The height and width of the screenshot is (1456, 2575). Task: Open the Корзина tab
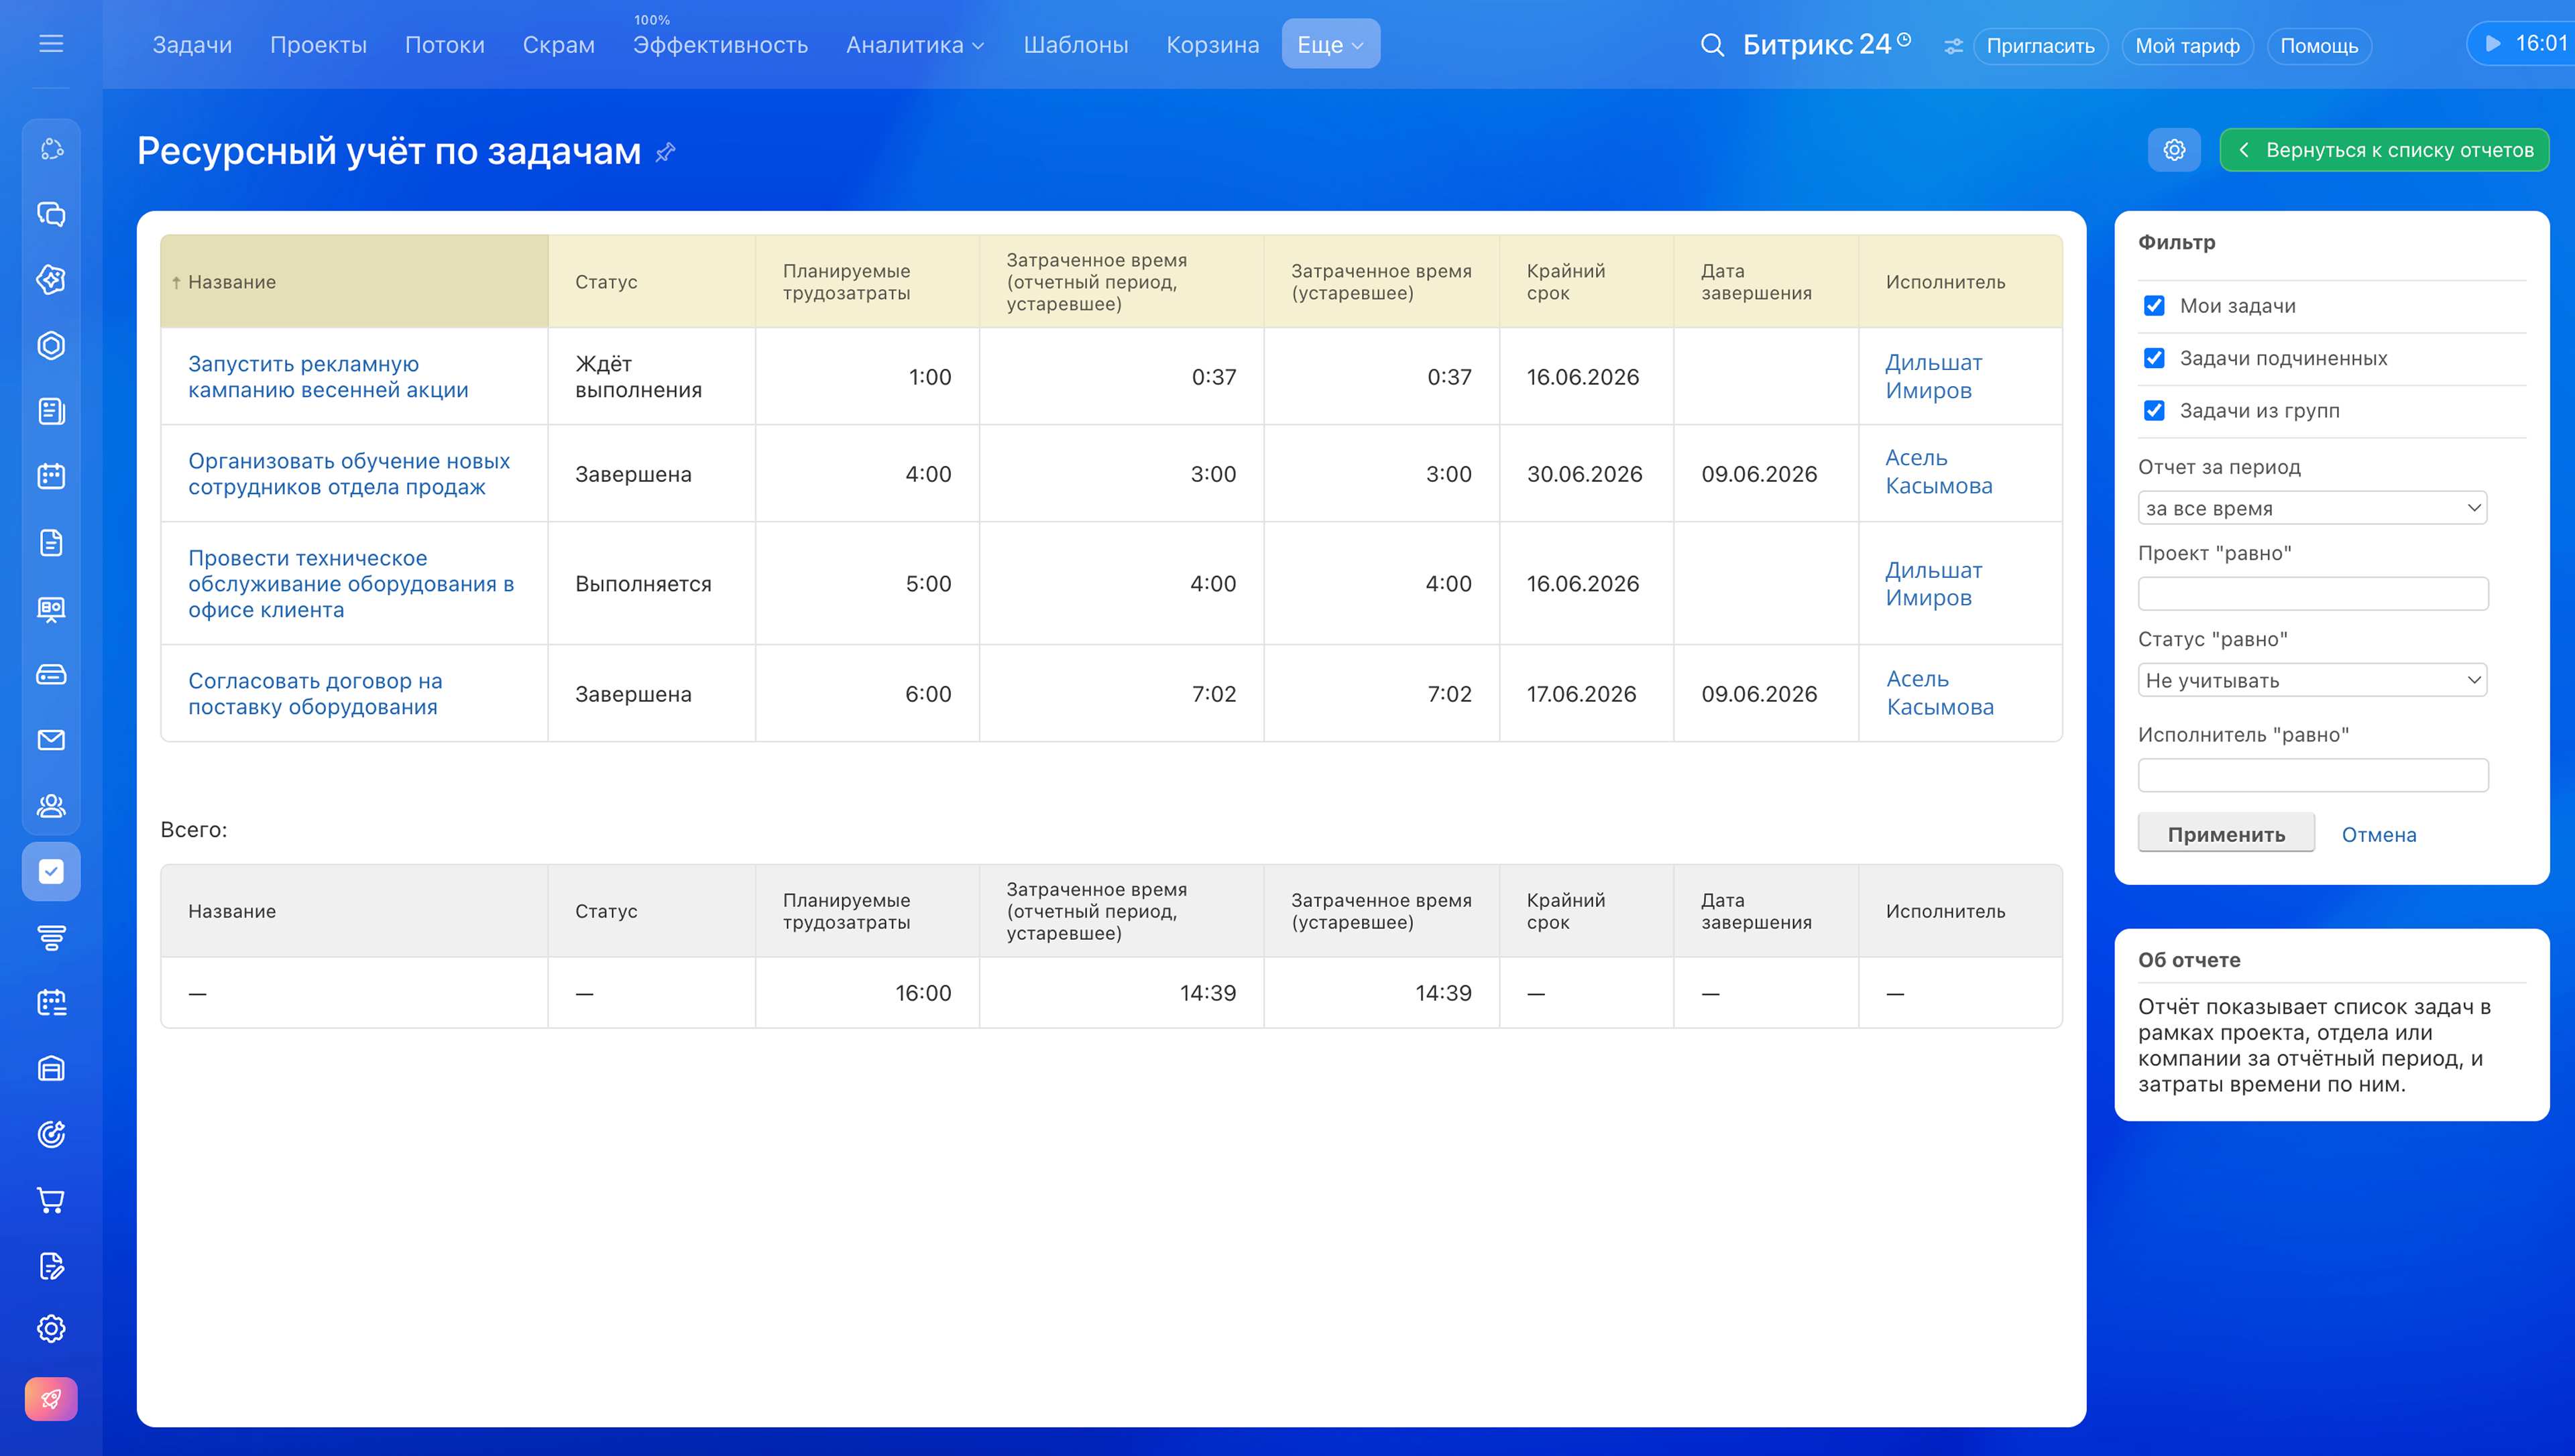pos(1213,45)
